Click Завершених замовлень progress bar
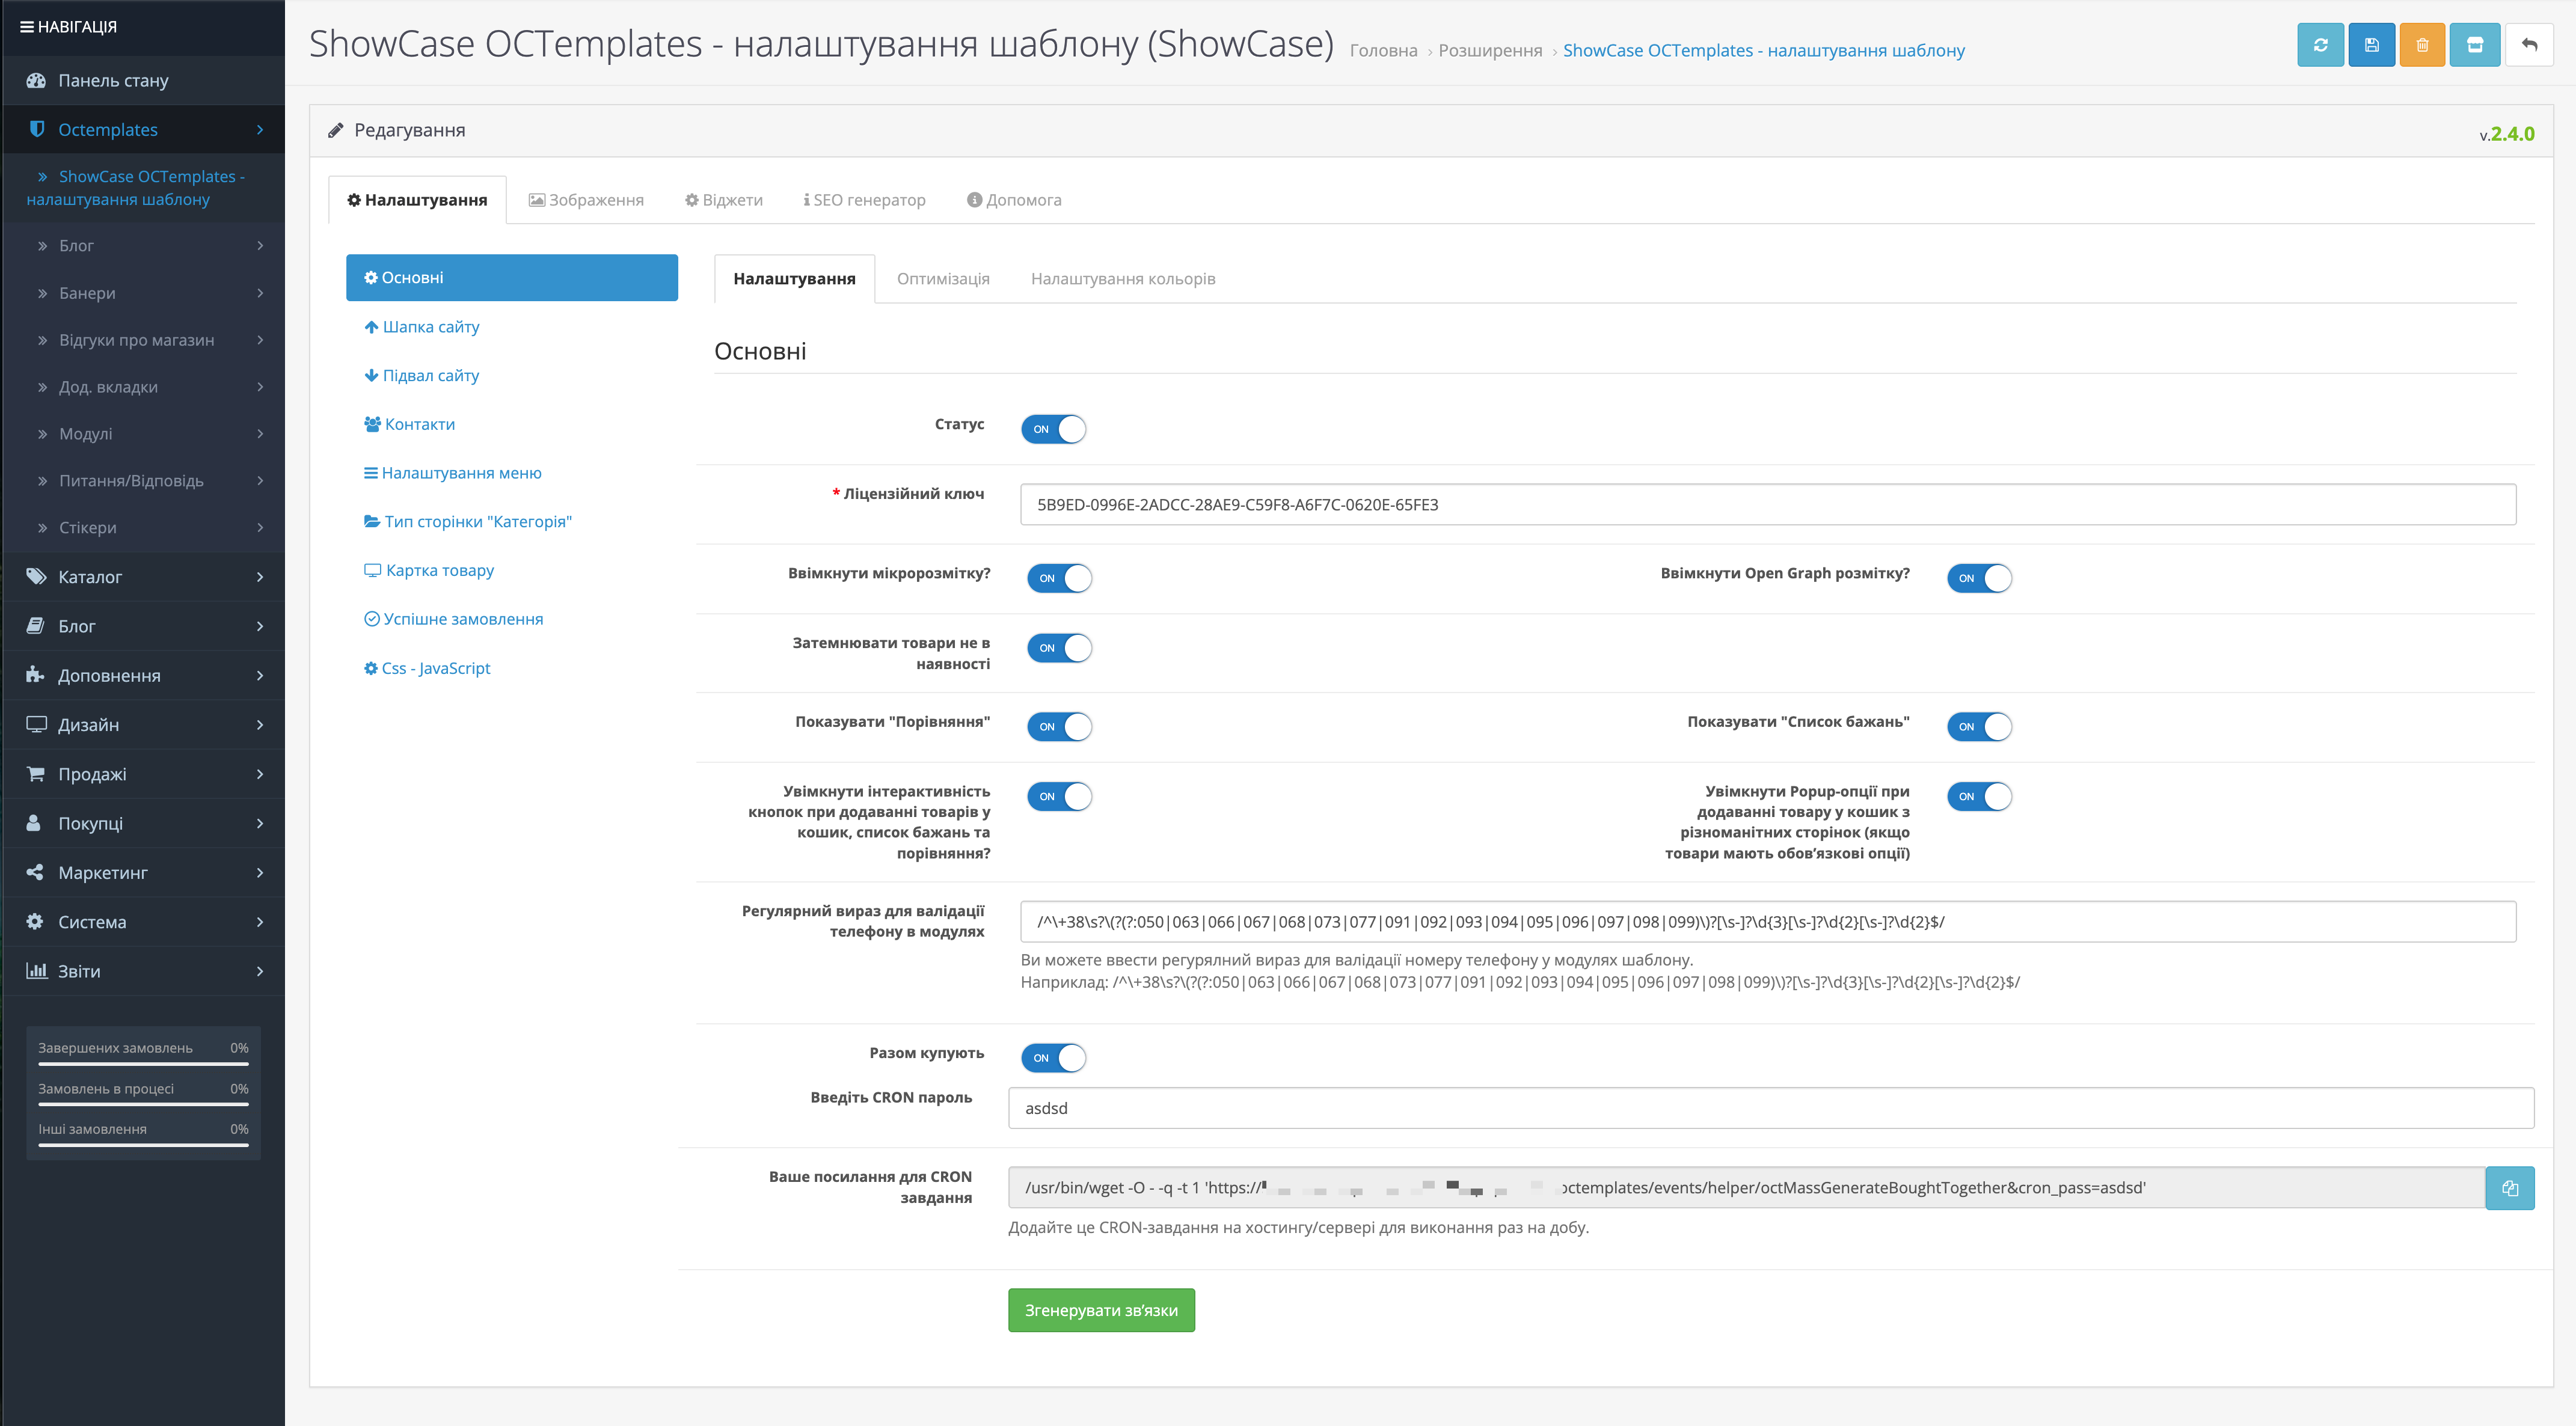The height and width of the screenshot is (1426, 2576). (143, 1064)
